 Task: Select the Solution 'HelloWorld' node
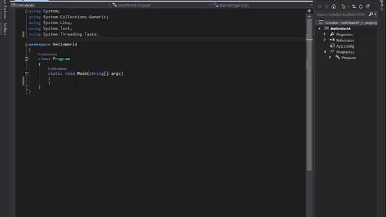351,23
